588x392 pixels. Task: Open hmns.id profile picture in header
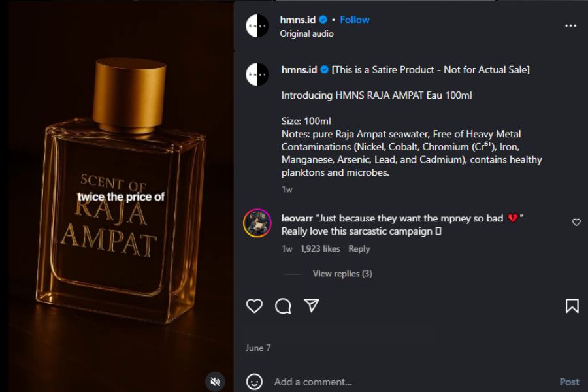click(257, 25)
